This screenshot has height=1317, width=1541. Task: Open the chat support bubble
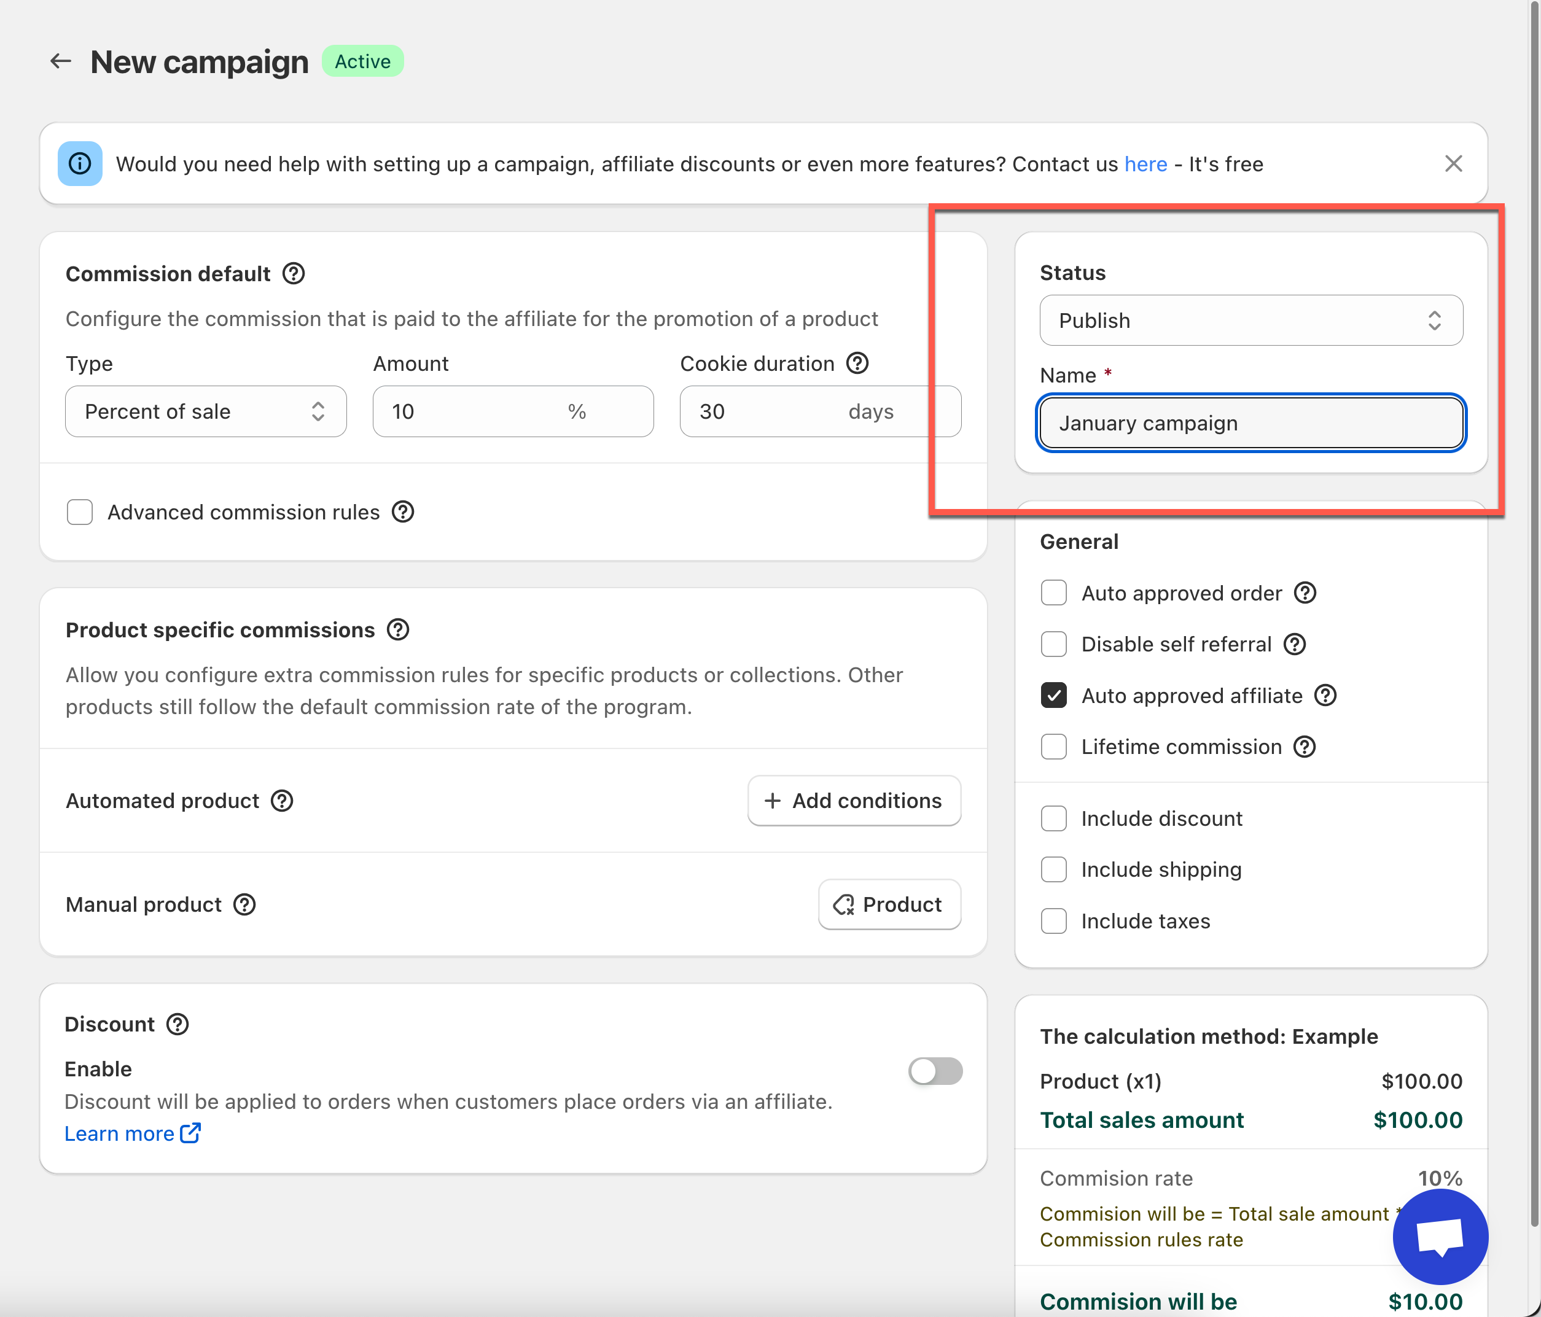pyautogui.click(x=1440, y=1236)
